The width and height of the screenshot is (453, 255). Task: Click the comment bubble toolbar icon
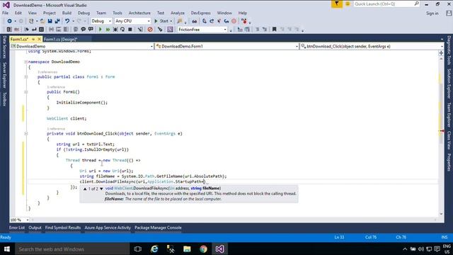[x=84, y=30]
